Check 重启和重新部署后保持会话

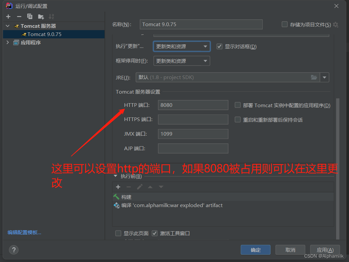click(238, 120)
